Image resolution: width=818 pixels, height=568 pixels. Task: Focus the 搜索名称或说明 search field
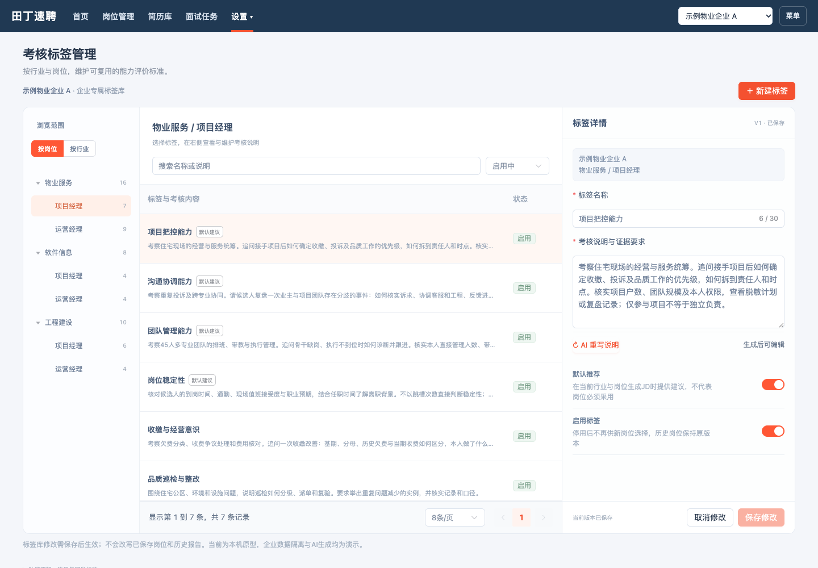pyautogui.click(x=316, y=166)
